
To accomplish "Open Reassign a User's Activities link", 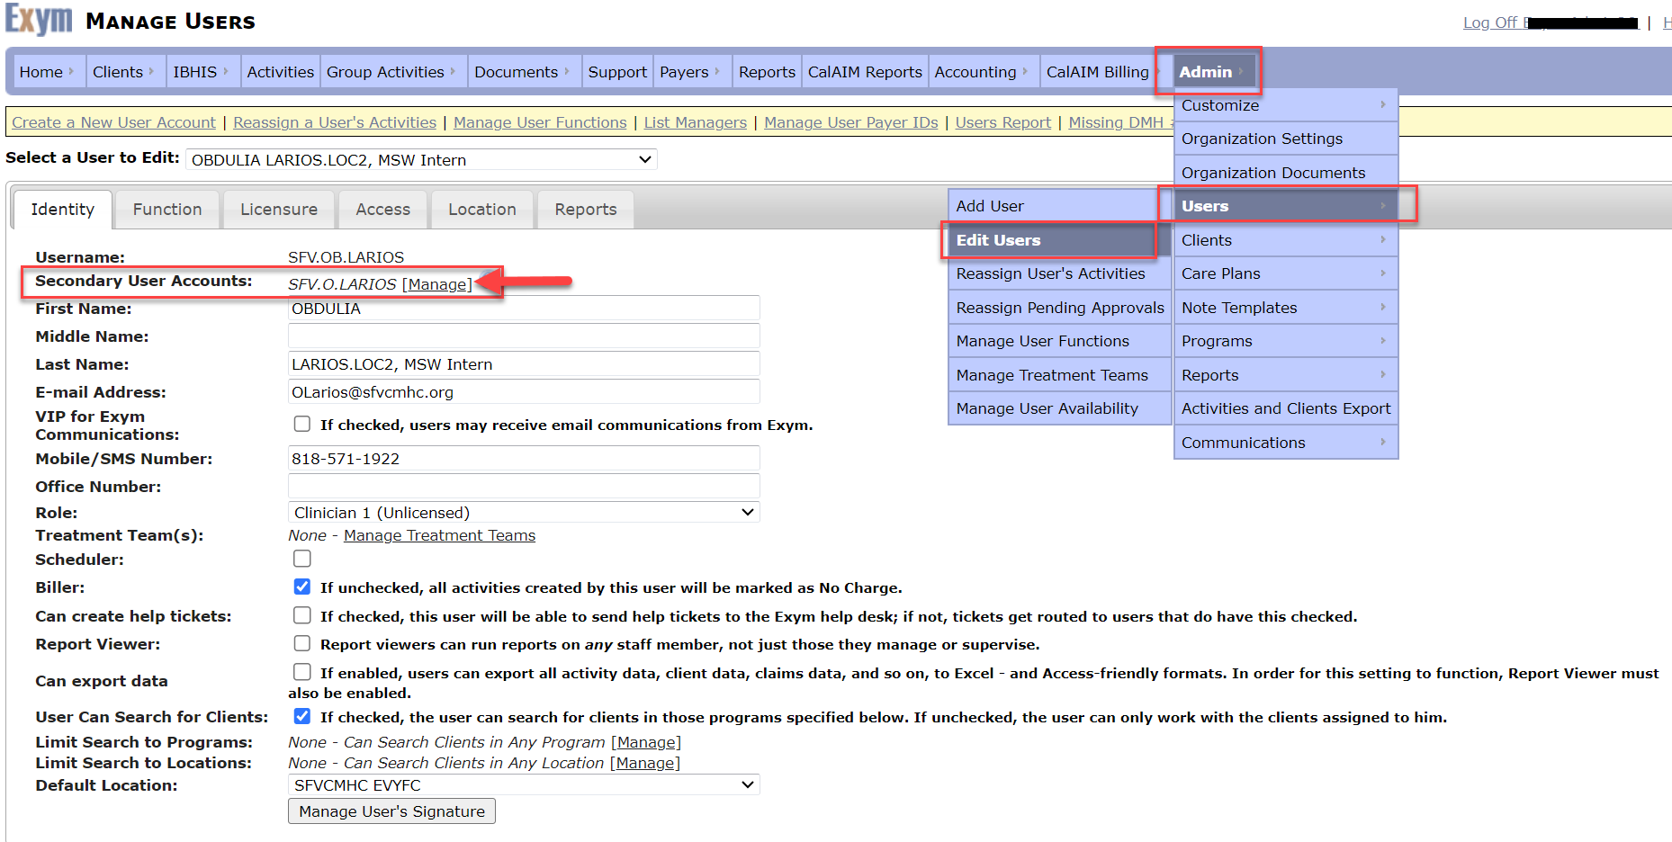I will (x=335, y=122).
